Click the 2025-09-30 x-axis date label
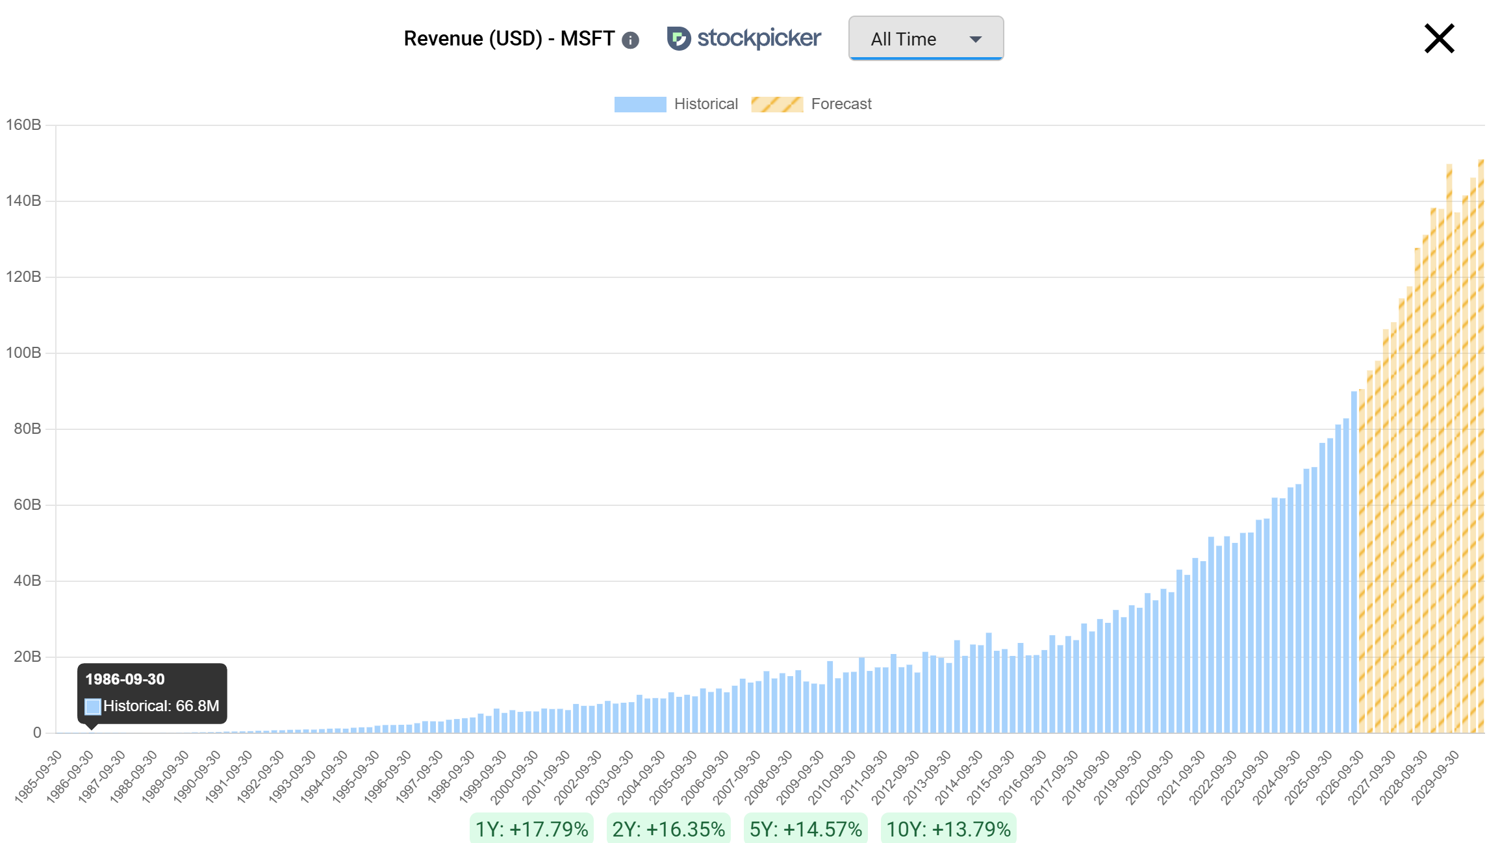 [1309, 777]
